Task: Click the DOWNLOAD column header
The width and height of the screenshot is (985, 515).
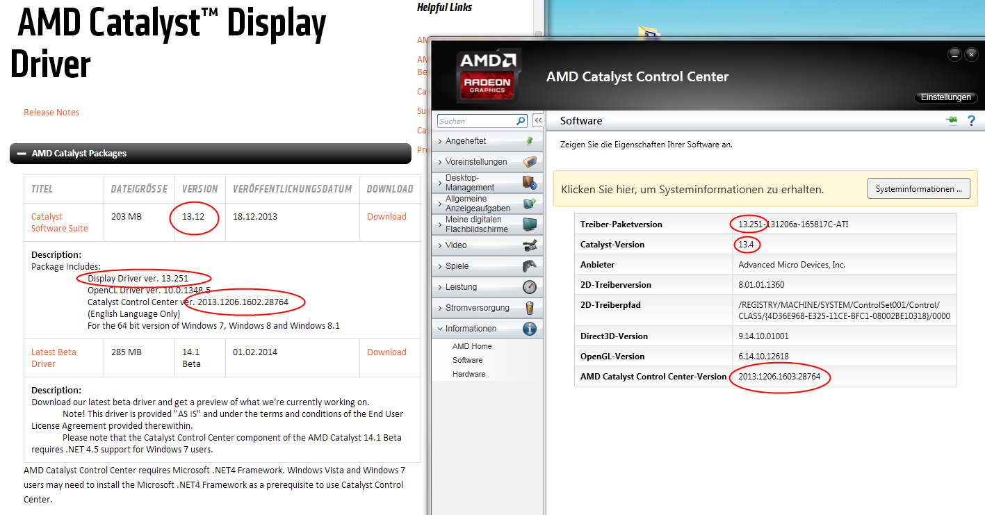Action: pos(390,189)
